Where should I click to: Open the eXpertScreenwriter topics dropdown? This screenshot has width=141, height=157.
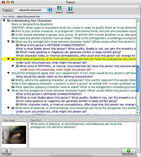click(x=32, y=10)
